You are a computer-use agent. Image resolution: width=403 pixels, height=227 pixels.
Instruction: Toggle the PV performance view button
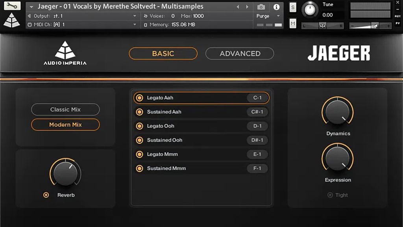[x=397, y=23]
